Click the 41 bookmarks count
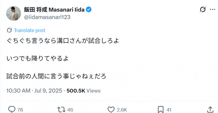 [169, 110]
